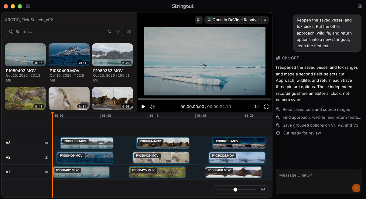Focus the Search clips field

click(x=64, y=32)
